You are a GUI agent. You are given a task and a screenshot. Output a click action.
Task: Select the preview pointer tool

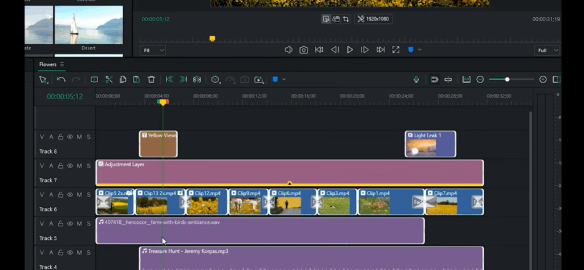[326, 19]
